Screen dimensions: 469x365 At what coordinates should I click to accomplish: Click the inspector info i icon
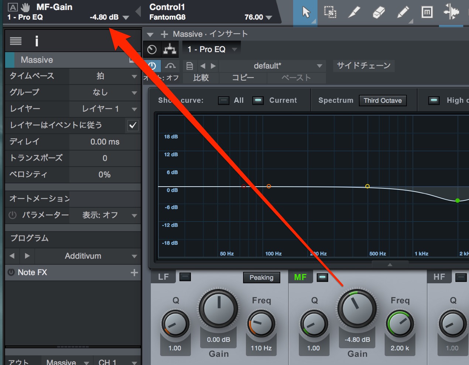click(37, 41)
